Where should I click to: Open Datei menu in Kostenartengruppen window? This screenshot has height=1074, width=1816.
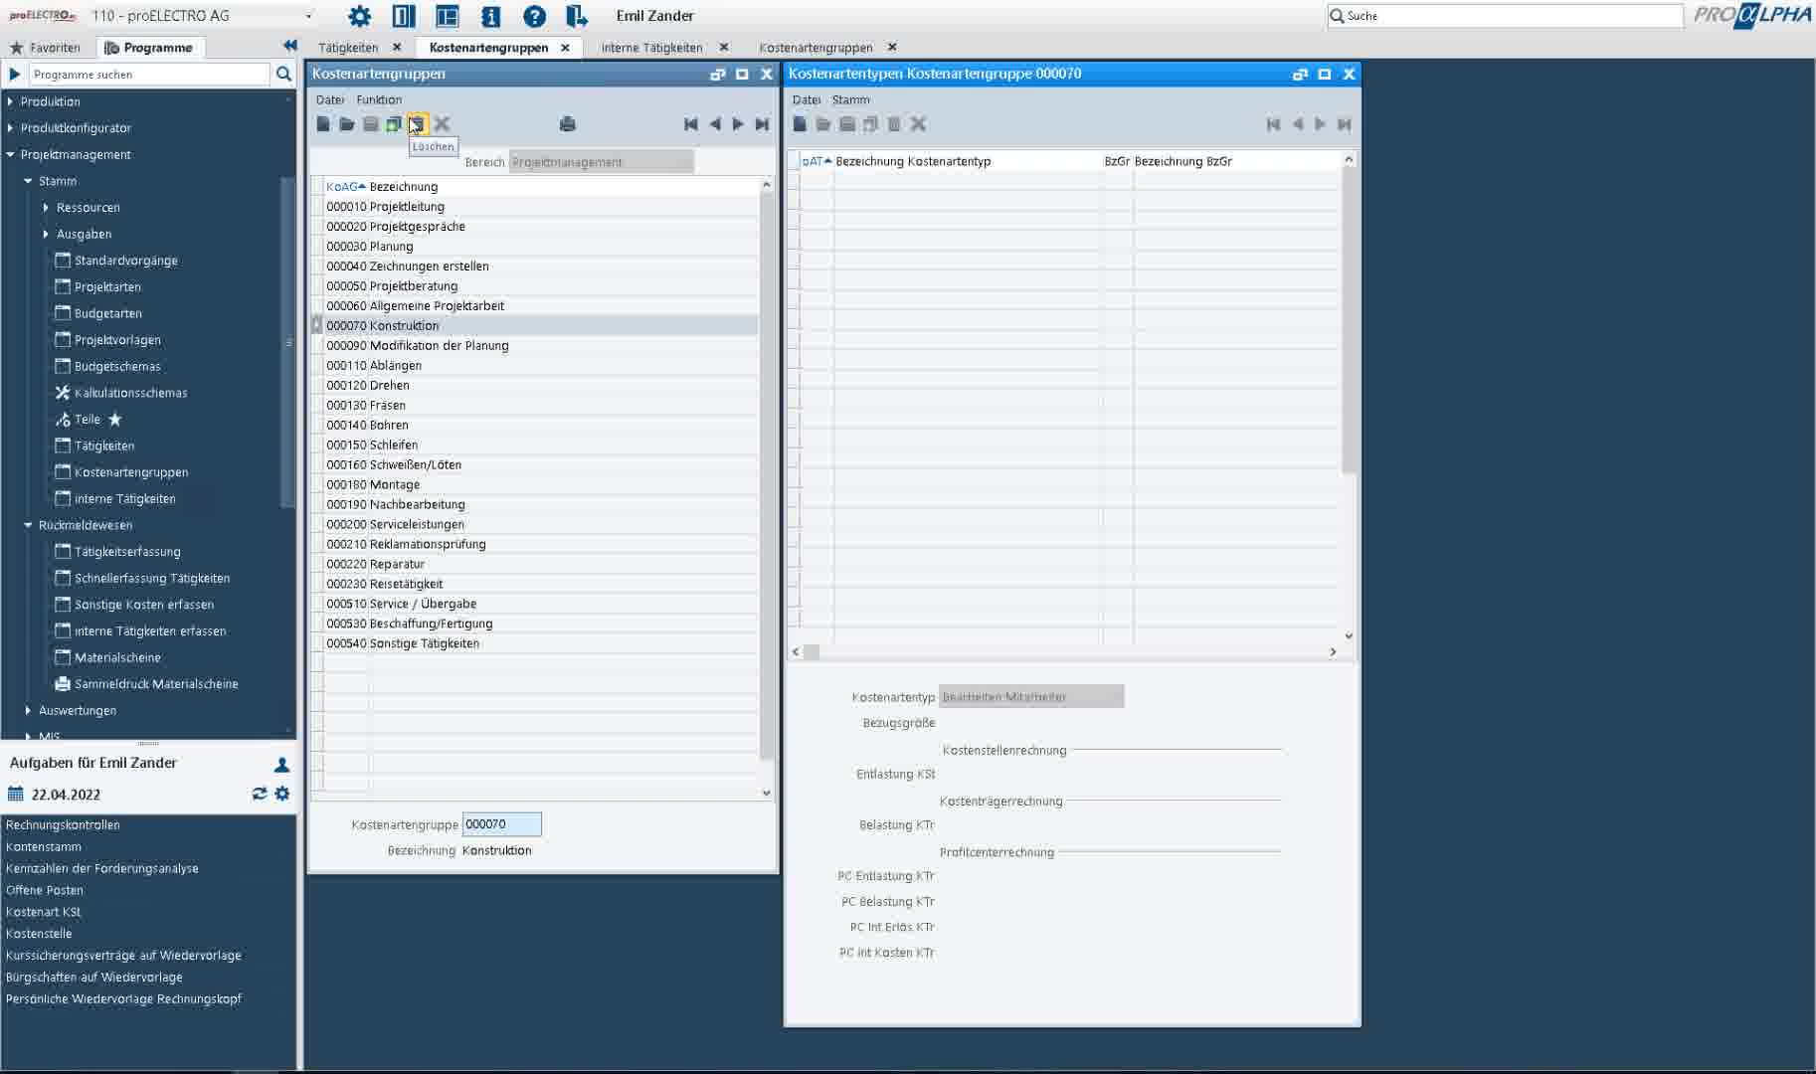[x=329, y=99]
